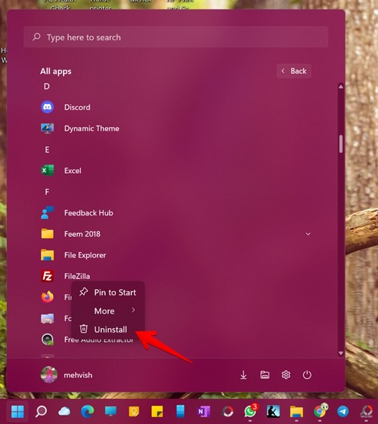This screenshot has height=424, width=378.
Task: Click the Type here to search field
Action: (x=176, y=37)
